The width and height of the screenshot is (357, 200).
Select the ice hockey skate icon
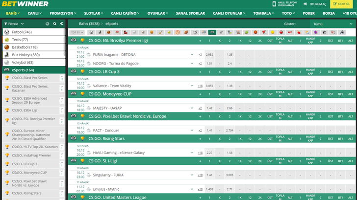click(100, 32)
